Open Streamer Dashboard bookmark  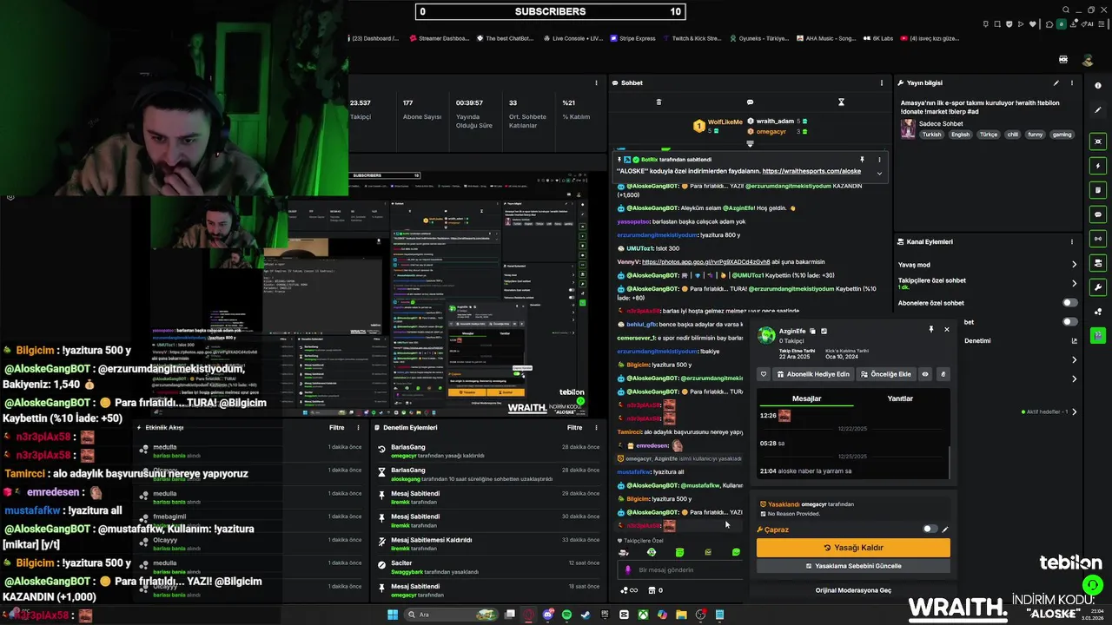(x=439, y=38)
